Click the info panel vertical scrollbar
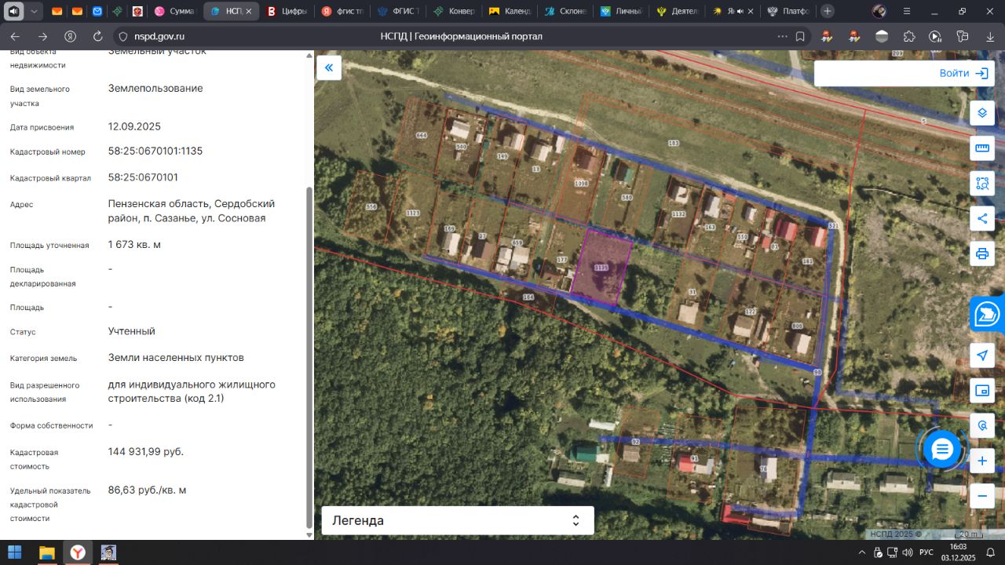This screenshot has width=1005, height=565. tap(309, 357)
